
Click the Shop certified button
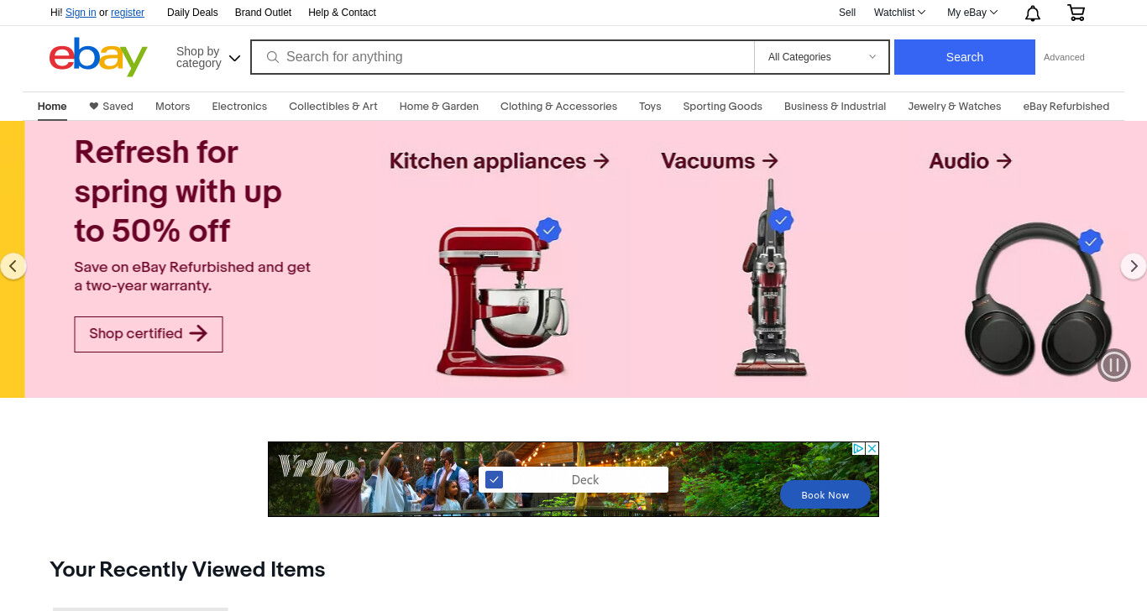(149, 334)
